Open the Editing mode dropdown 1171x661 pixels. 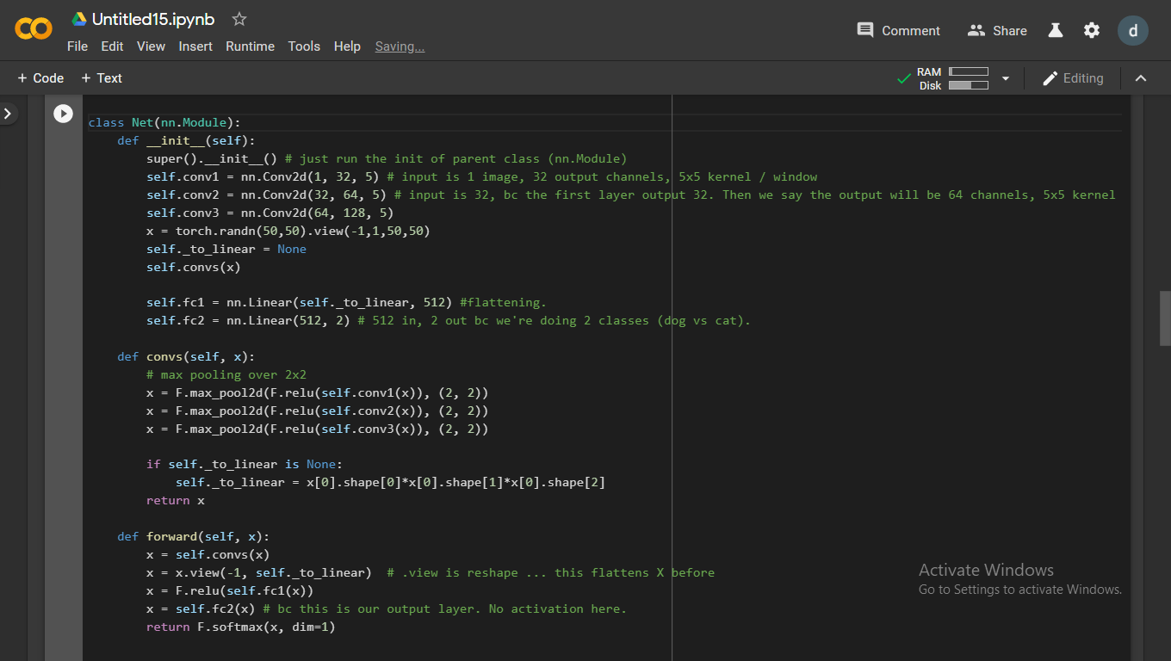point(1072,78)
